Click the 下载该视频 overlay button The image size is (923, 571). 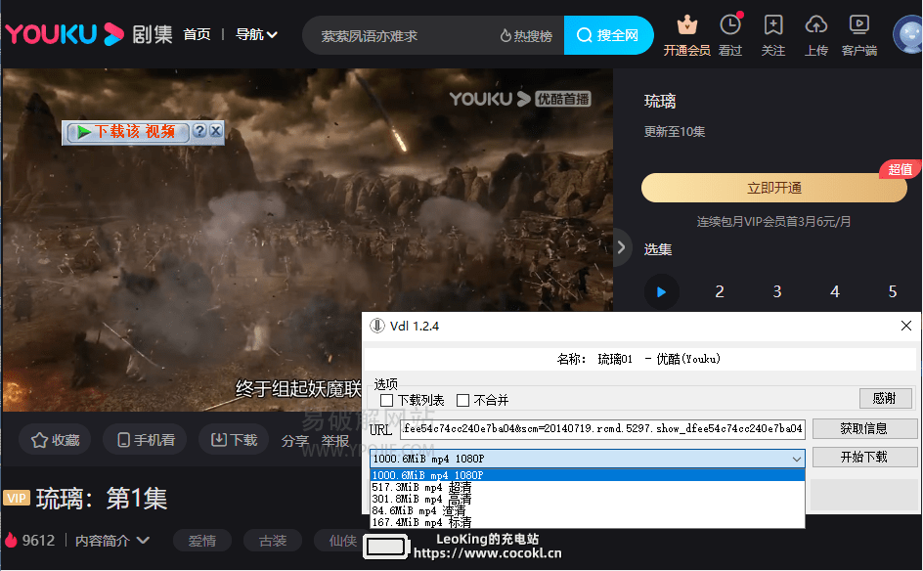pyautogui.click(x=128, y=132)
